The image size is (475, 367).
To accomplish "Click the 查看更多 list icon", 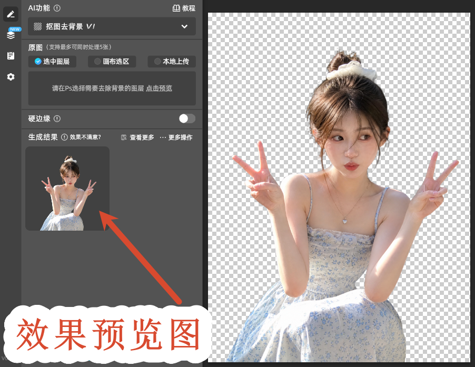I will tap(124, 137).
